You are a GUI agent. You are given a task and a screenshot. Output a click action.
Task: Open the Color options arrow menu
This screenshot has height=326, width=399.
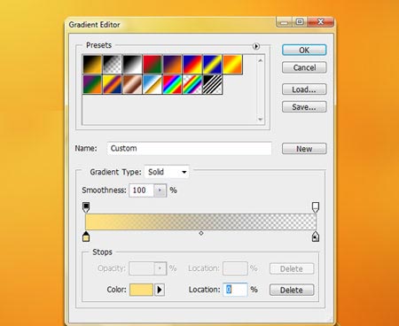160,290
